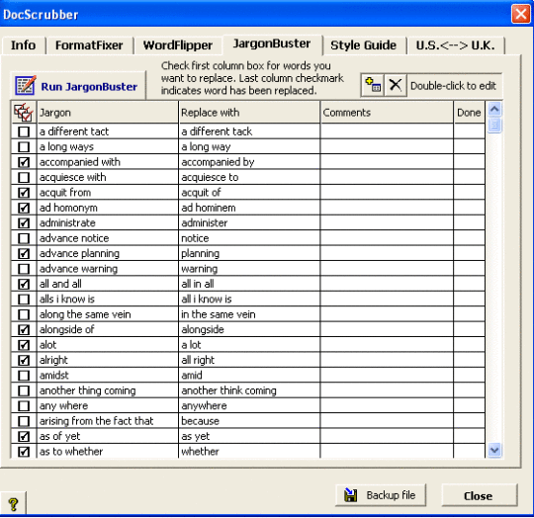Uncheck the 'alright' checkbox
Image resolution: width=534 pixels, height=518 pixels.
click(24, 360)
